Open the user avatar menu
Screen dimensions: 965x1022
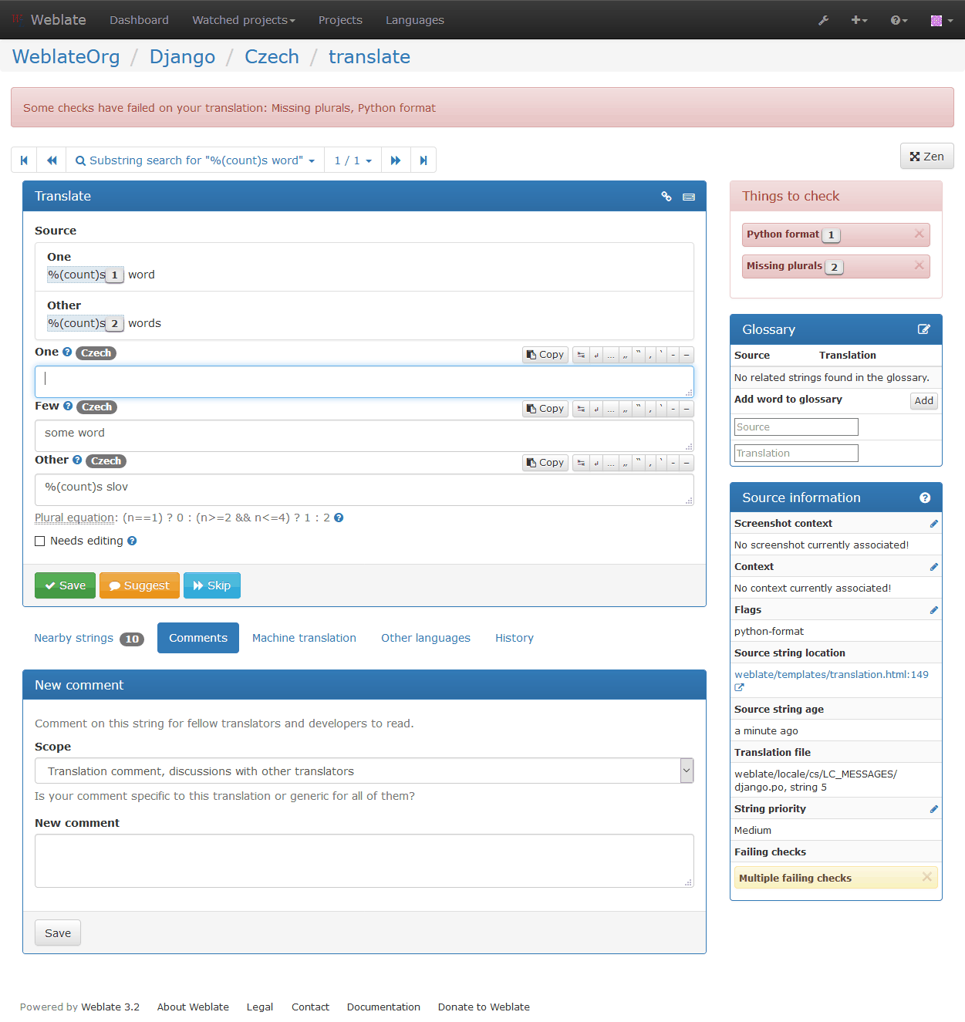[941, 20]
